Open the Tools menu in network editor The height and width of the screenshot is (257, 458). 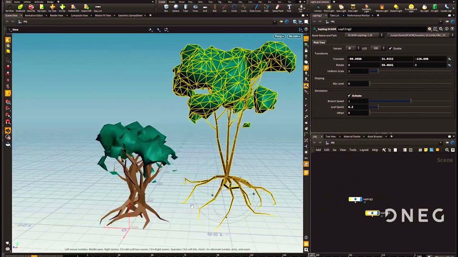(352, 150)
